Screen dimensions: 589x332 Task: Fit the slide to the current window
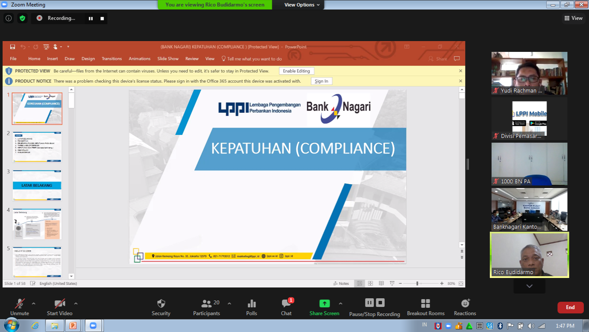[x=461, y=284]
